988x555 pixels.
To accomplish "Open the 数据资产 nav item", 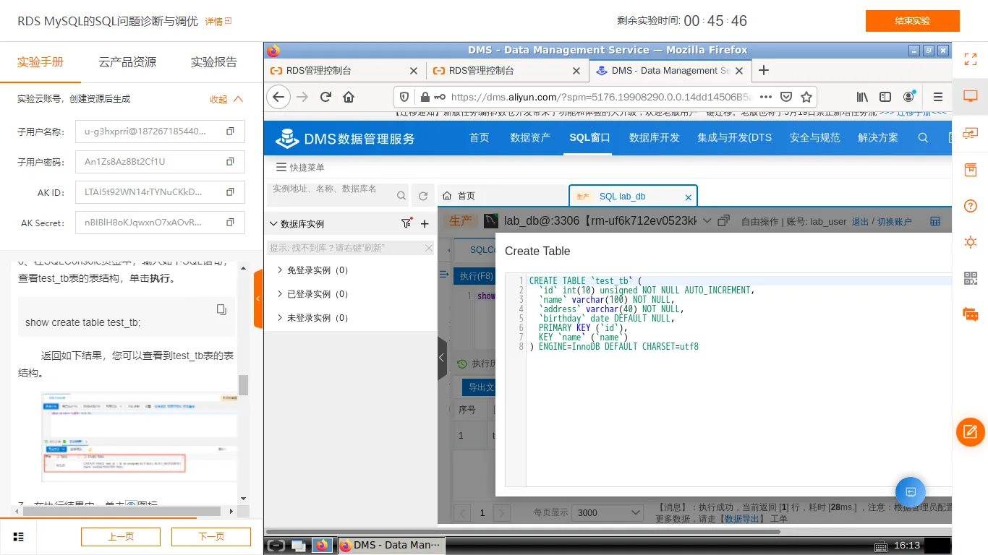I will pos(530,137).
